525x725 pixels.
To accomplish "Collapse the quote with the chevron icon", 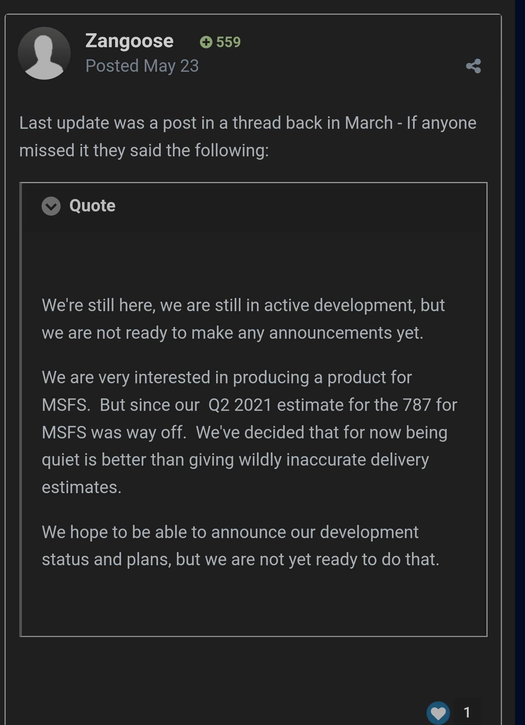I will (51, 206).
